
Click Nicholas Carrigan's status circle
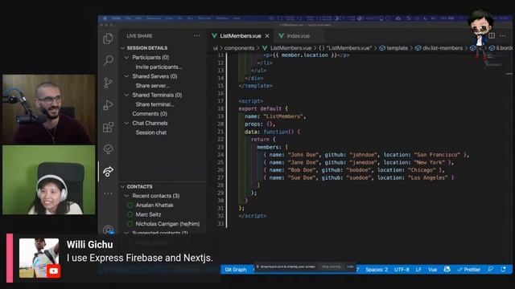(x=130, y=224)
